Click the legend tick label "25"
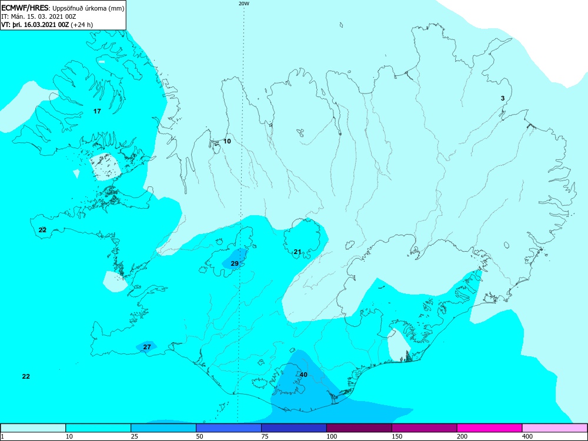Screen dimensions: 588x441 [x=135, y=436]
